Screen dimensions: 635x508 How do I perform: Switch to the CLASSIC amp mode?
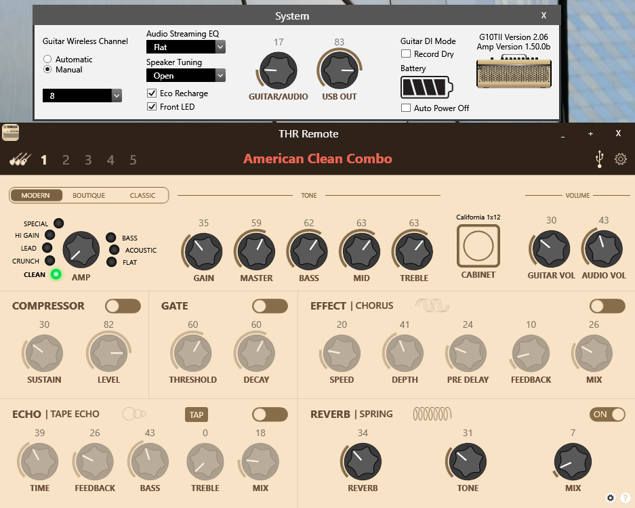coord(142,195)
